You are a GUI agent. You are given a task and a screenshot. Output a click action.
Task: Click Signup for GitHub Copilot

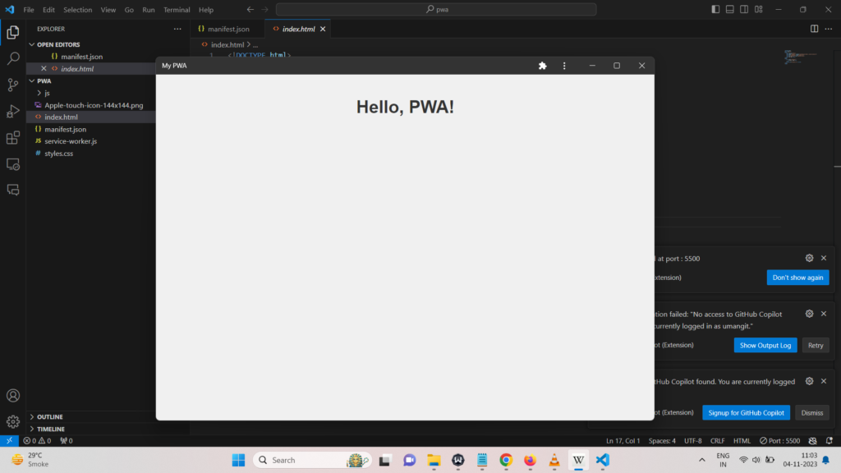(746, 412)
